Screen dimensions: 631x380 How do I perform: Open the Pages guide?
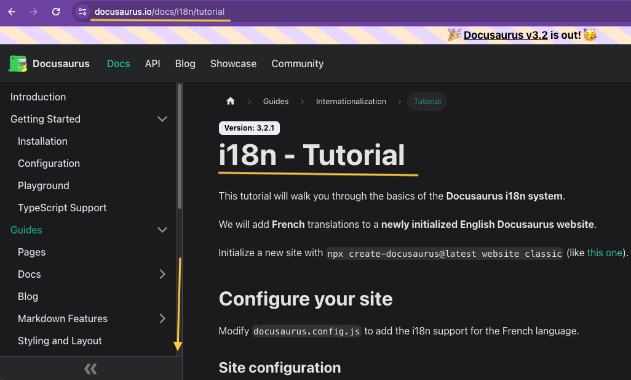point(31,252)
